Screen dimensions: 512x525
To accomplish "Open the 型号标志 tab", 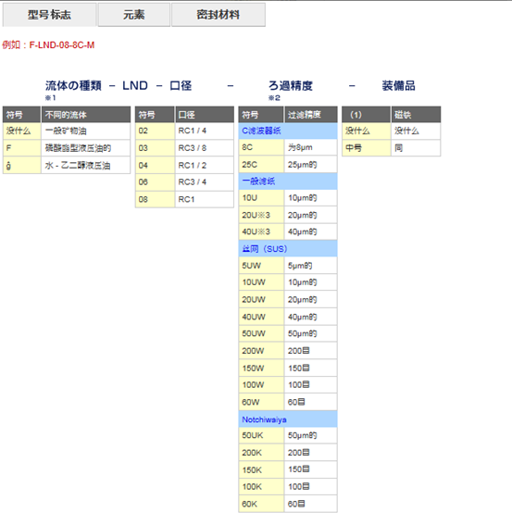I will coord(50,15).
